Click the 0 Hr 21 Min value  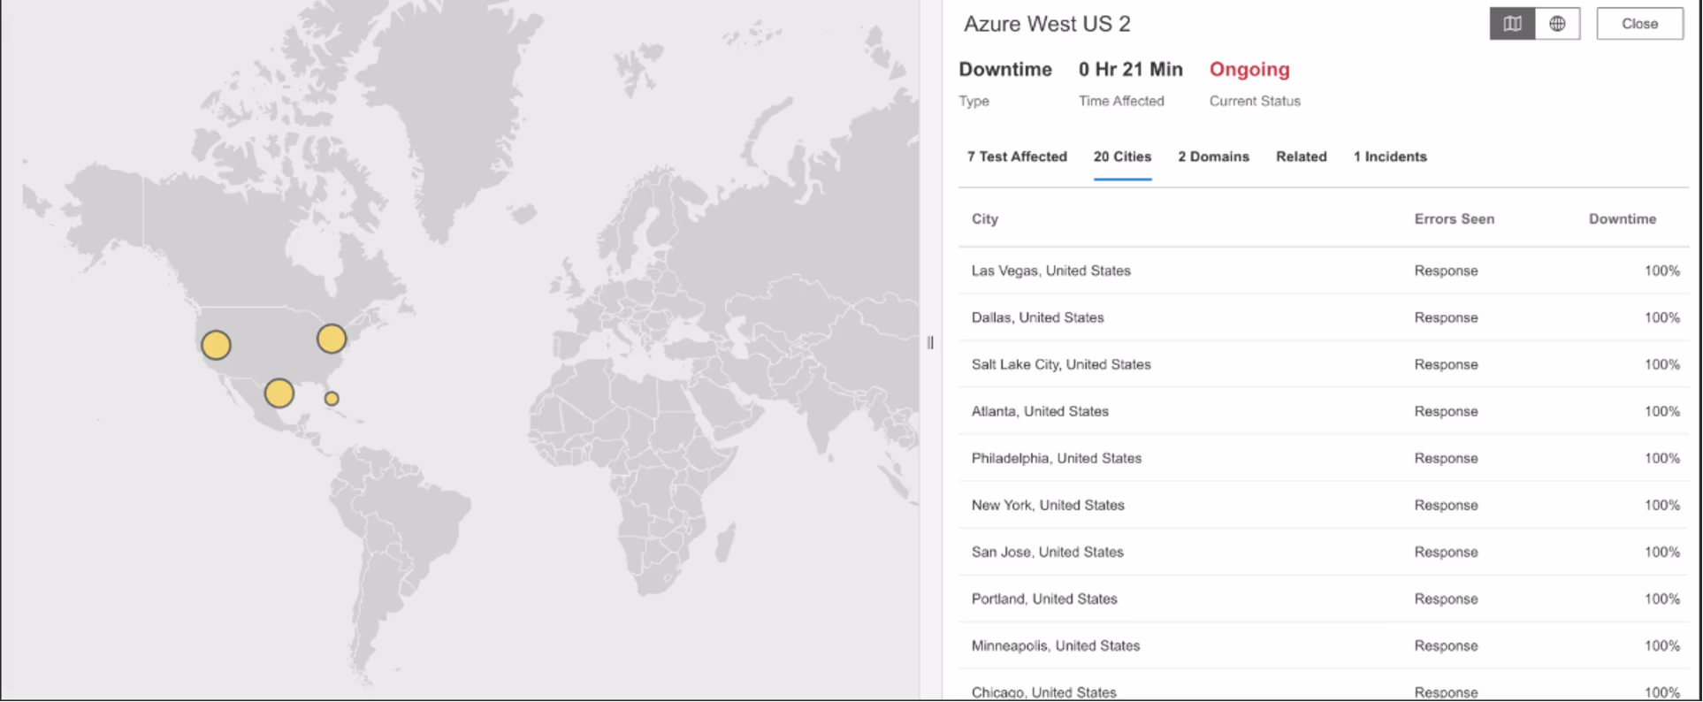point(1130,69)
